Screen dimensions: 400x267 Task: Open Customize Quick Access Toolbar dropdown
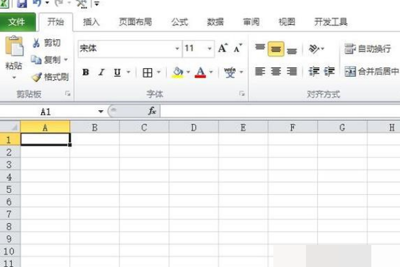(x=97, y=3)
